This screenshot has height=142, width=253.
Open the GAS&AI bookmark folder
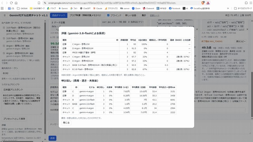(22, 8)
